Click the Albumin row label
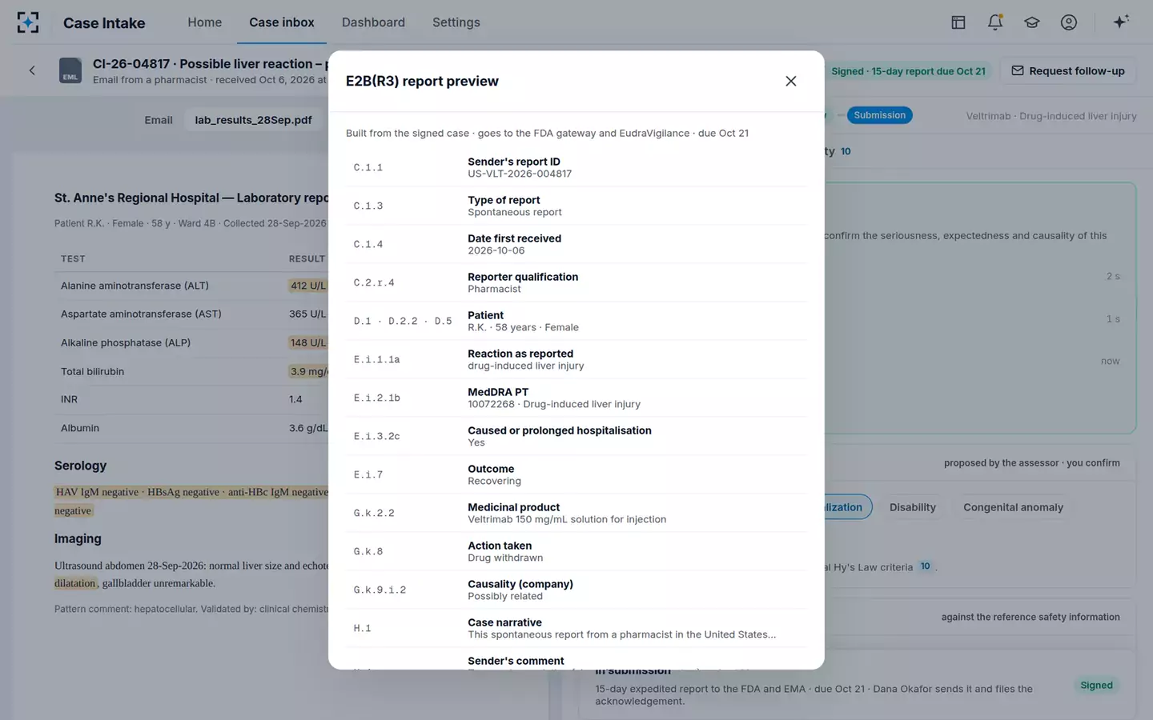Image resolution: width=1153 pixels, height=720 pixels. click(80, 428)
